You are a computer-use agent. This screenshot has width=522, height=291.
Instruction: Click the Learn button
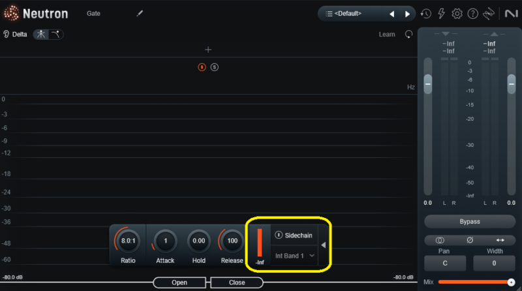387,35
